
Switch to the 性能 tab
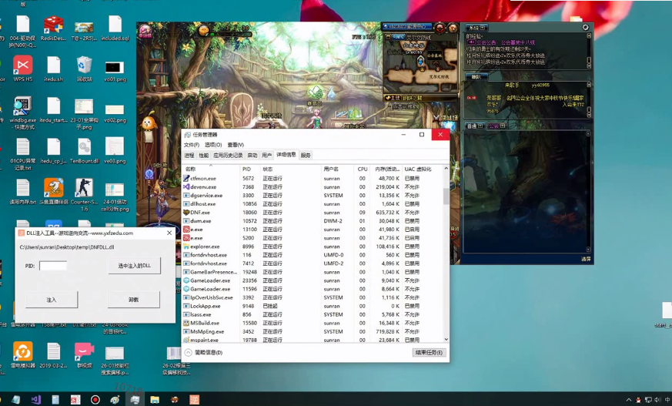tap(204, 155)
